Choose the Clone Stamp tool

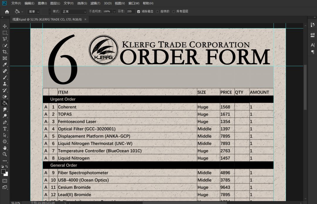coord(5,84)
